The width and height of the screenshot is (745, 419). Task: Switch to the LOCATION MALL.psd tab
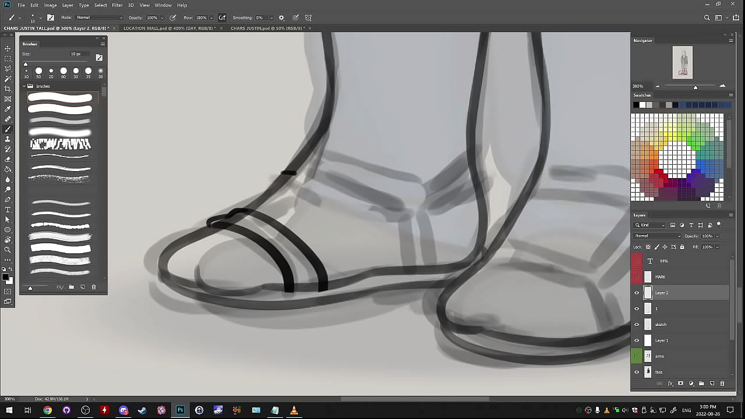click(x=169, y=28)
